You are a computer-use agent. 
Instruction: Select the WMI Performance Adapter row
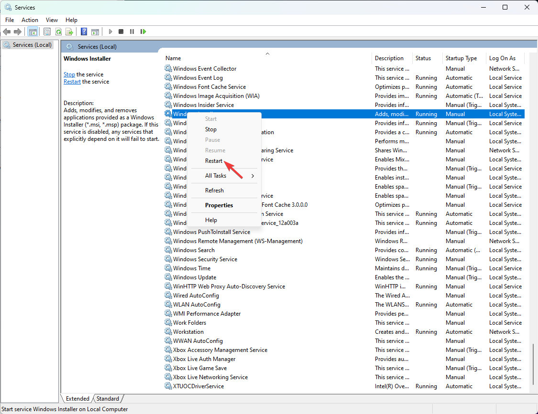[344, 314]
